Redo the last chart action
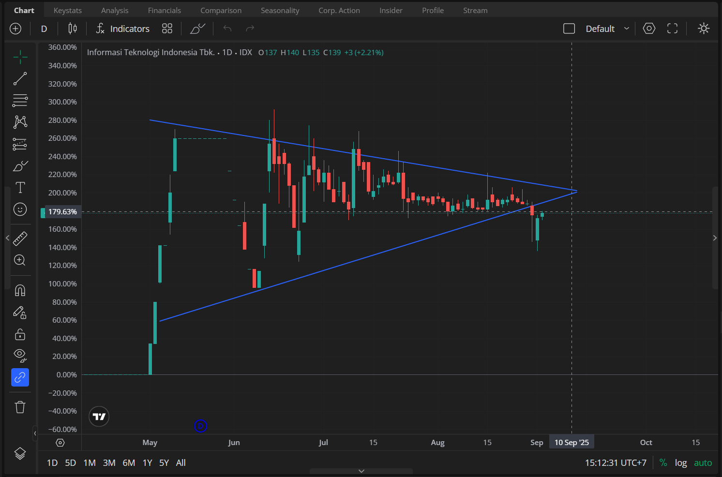Screen dimensions: 722x477 [250, 29]
